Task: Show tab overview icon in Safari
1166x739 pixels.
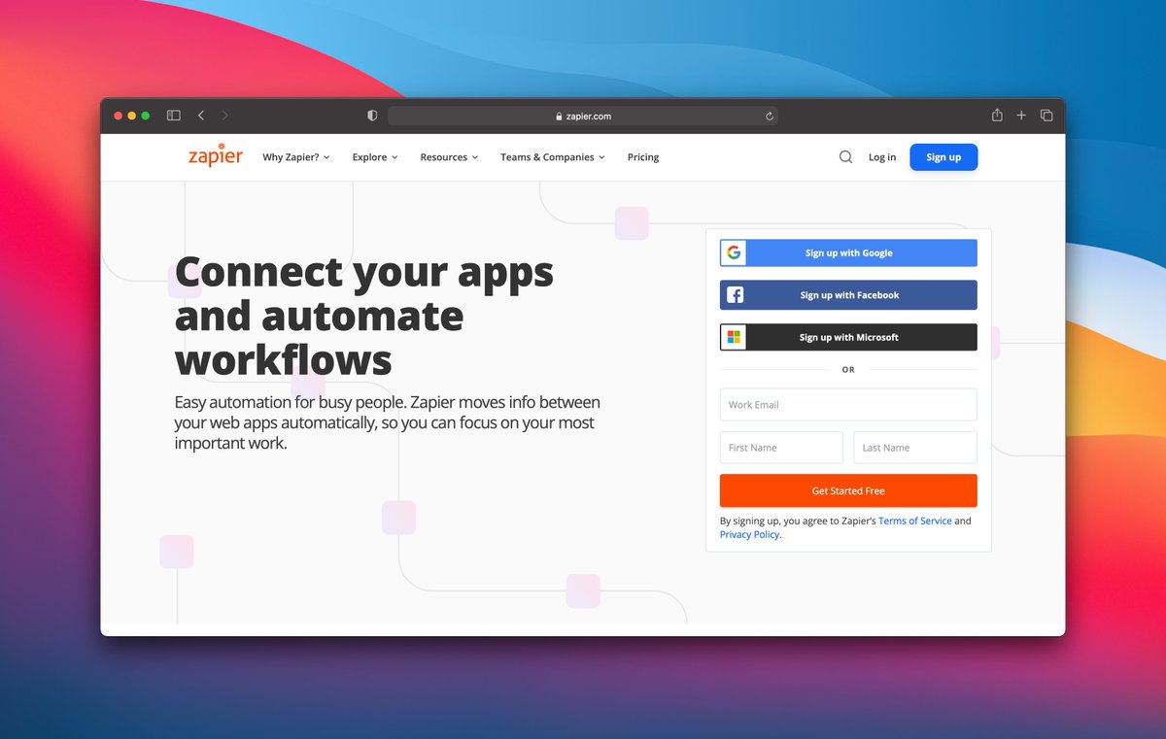Action: [1046, 116]
